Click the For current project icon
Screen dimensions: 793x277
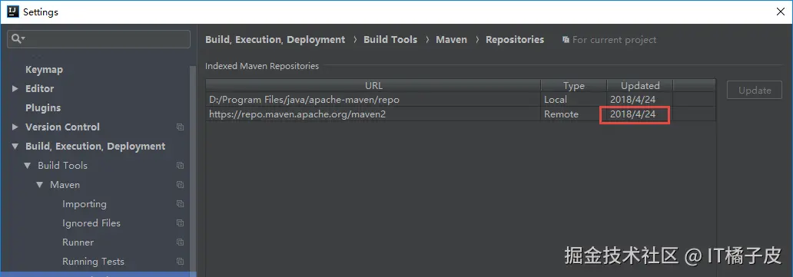coord(566,39)
